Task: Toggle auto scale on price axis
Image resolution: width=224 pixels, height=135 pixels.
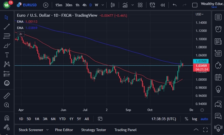Action: coord(204,119)
